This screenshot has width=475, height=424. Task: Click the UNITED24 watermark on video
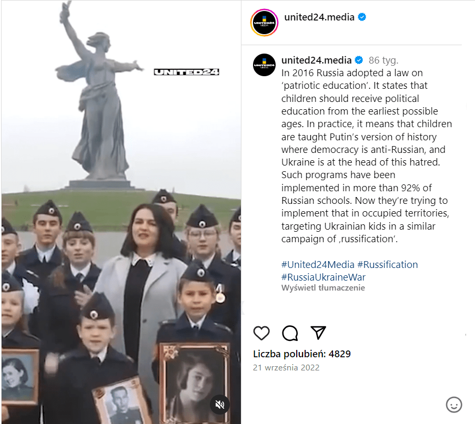click(186, 72)
